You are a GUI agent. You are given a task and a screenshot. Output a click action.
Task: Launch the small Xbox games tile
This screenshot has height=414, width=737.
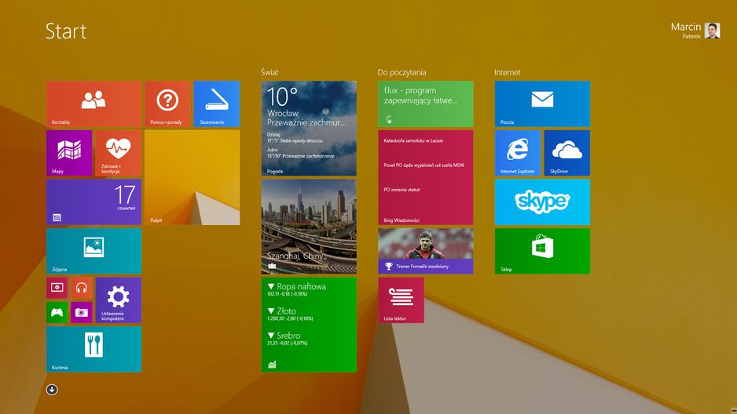tap(57, 312)
